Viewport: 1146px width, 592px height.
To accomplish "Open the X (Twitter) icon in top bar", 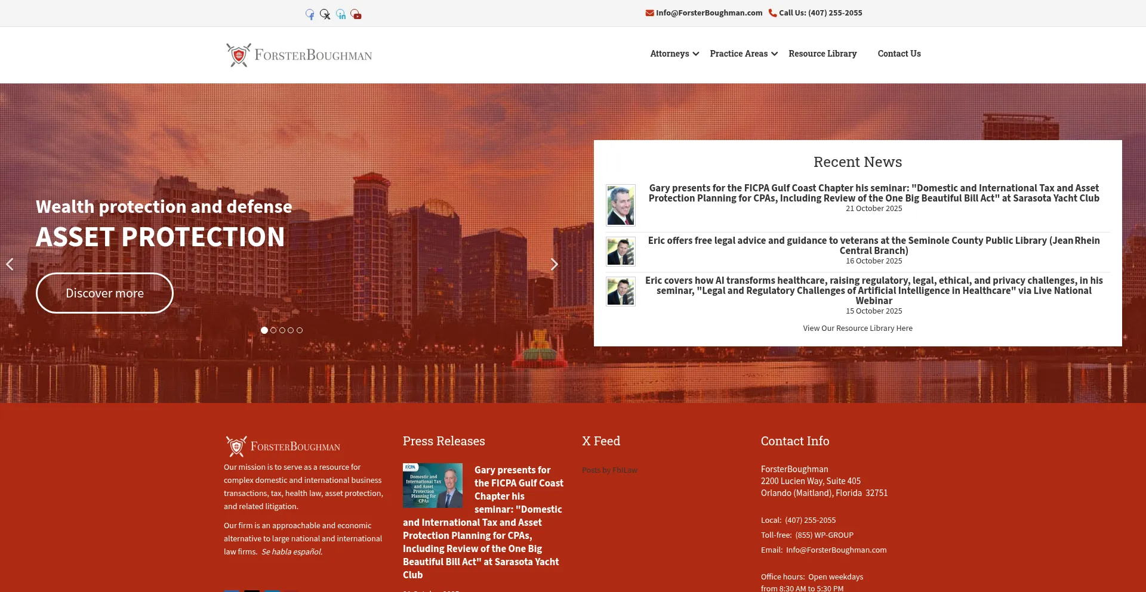I will [325, 14].
